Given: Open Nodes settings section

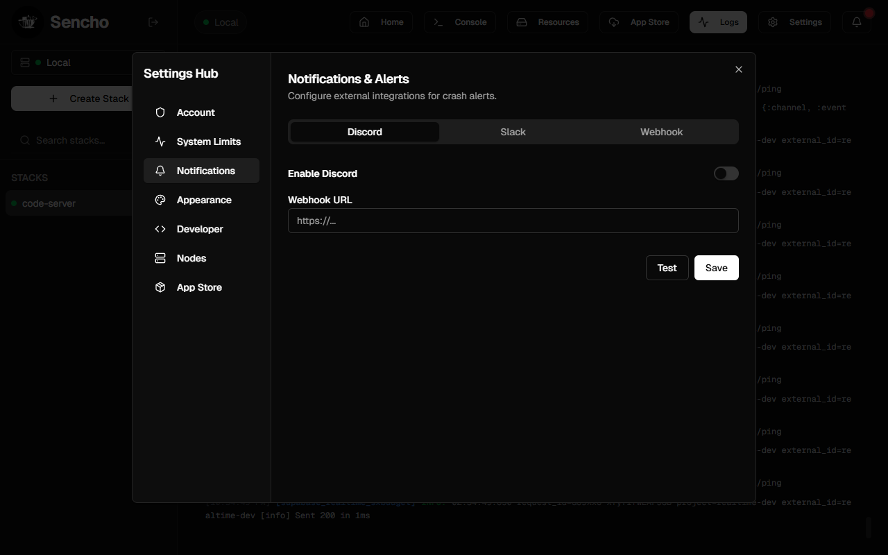Looking at the screenshot, I should (x=201, y=258).
